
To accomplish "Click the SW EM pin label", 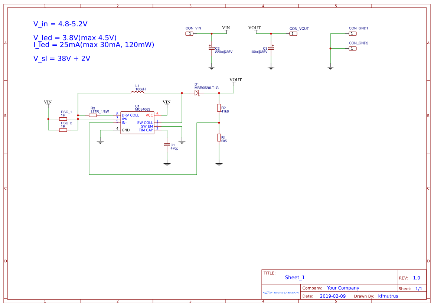I will (147, 127).
